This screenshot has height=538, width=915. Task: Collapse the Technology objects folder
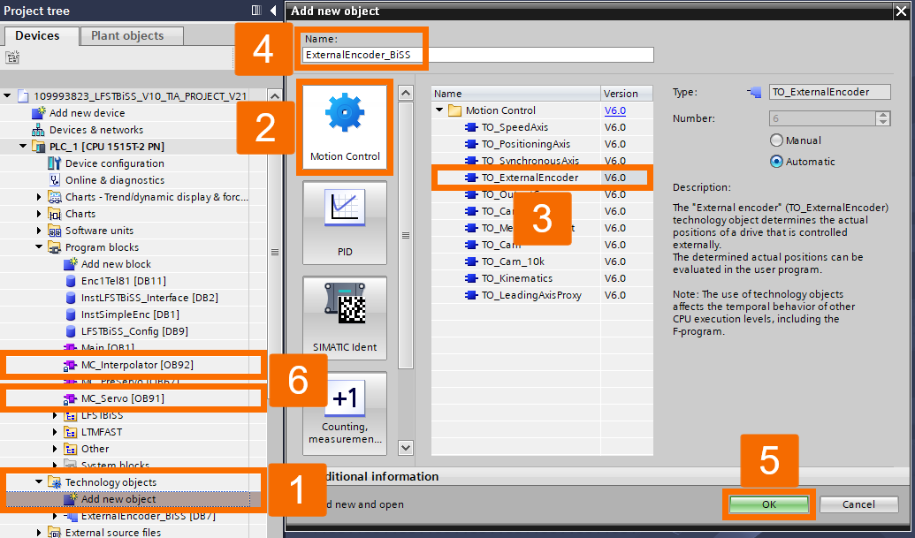39,482
